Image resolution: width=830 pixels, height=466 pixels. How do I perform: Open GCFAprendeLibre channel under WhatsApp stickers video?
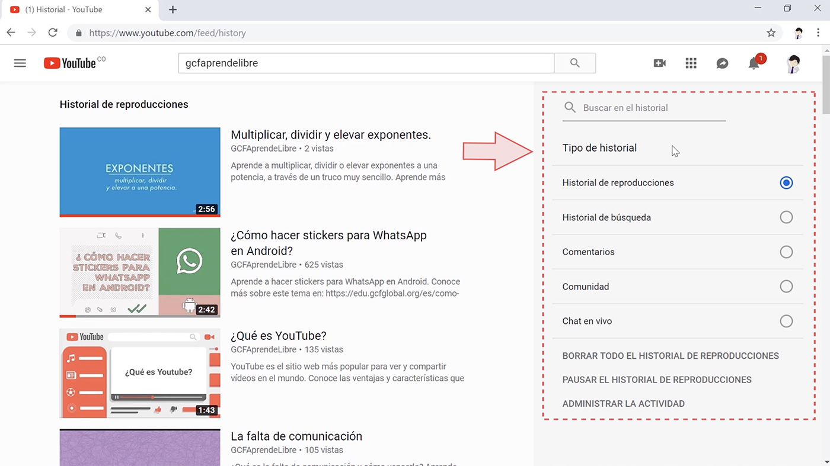tap(263, 265)
